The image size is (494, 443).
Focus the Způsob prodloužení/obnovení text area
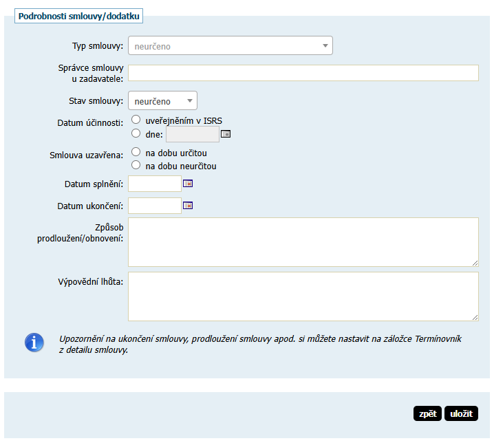pyautogui.click(x=303, y=241)
